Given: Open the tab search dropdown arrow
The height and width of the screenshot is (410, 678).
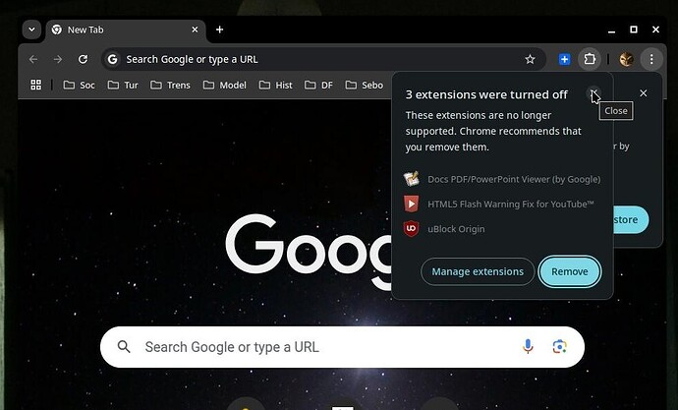Looking at the screenshot, I should click(31, 29).
